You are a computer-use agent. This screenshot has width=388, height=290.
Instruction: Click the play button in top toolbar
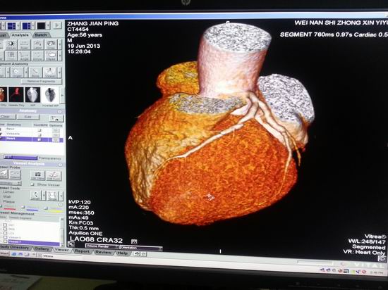coord(57,25)
